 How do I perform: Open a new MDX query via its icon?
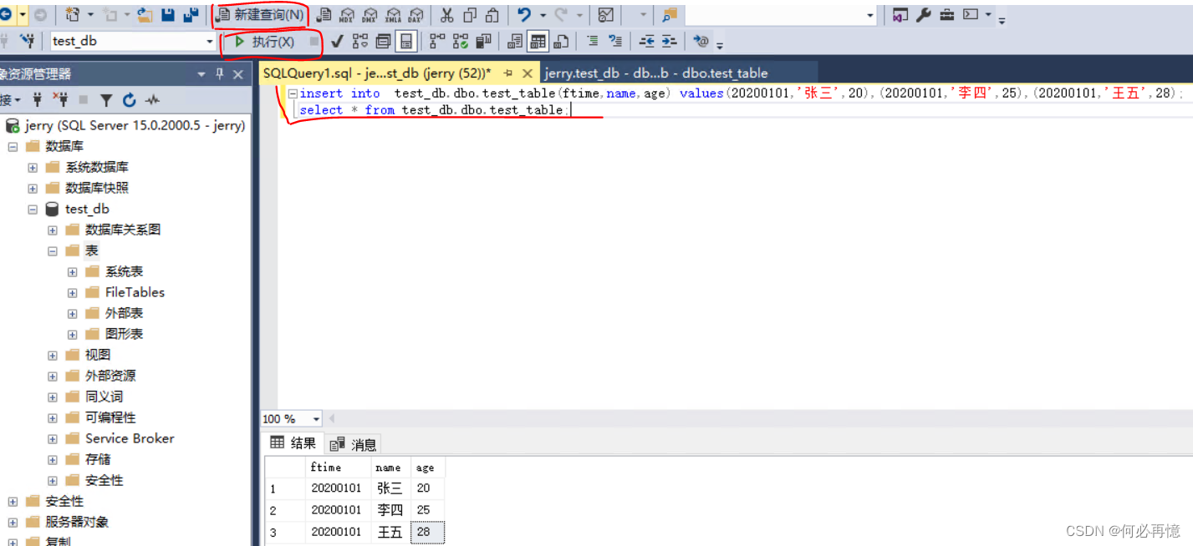tap(348, 14)
